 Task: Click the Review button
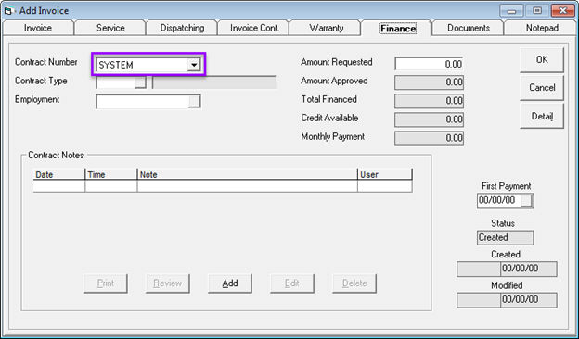(x=168, y=283)
